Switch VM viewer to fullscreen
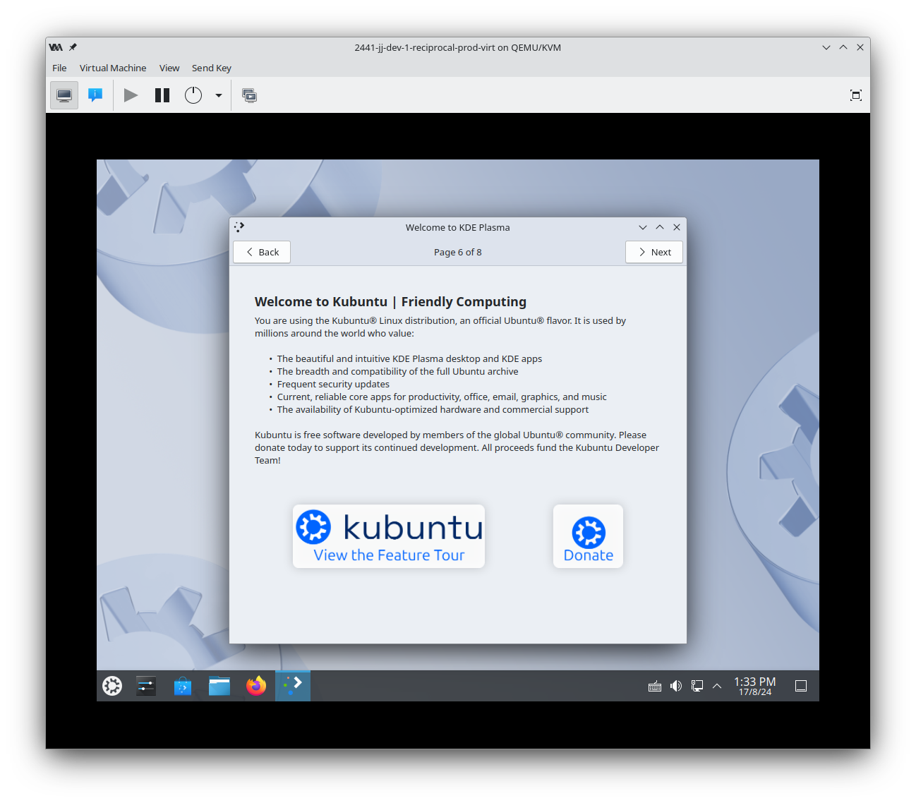This screenshot has height=803, width=916. pyautogui.click(x=856, y=95)
